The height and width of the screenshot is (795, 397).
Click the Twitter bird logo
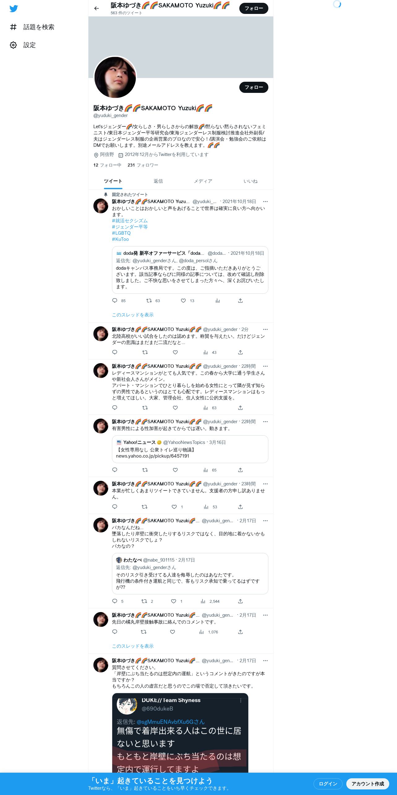(14, 9)
